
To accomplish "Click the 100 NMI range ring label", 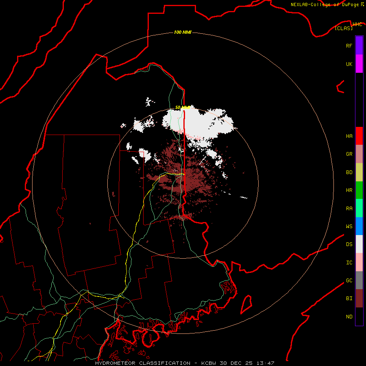I will click(x=183, y=32).
